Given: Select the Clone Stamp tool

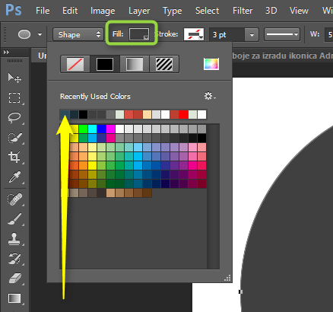Looking at the screenshot, I should tap(14, 239).
